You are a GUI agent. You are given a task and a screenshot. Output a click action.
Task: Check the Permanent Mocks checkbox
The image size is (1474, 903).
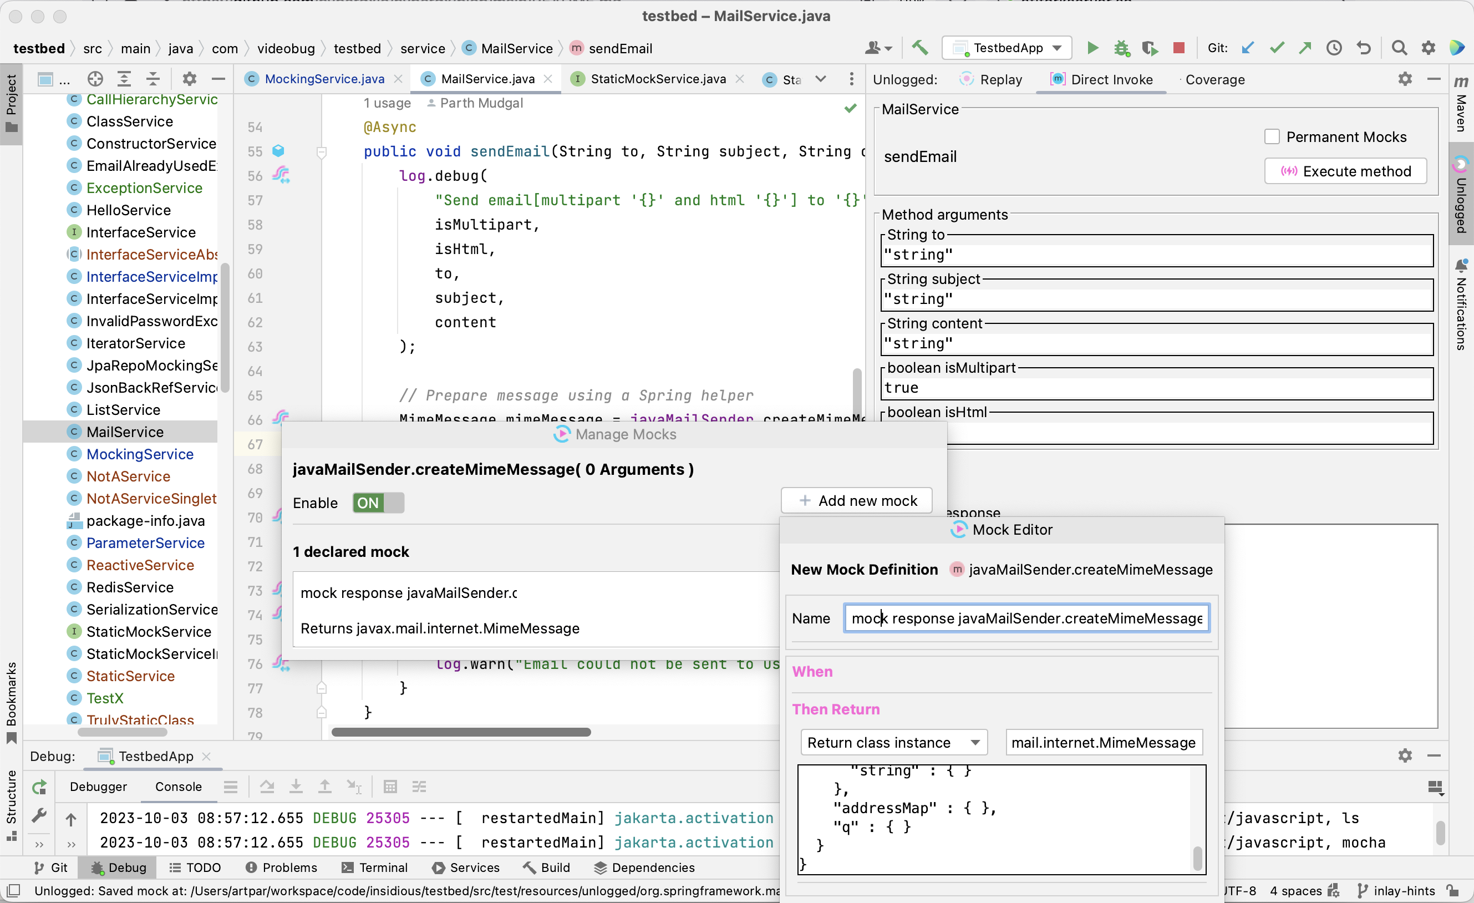coord(1272,136)
